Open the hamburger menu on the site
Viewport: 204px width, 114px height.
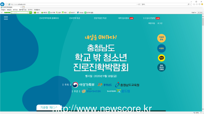(x=6, y=18)
